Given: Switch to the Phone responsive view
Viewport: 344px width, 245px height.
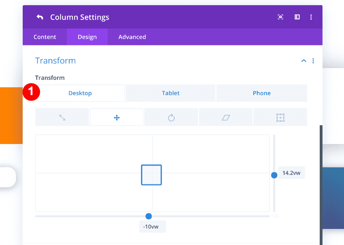Looking at the screenshot, I should pos(262,93).
